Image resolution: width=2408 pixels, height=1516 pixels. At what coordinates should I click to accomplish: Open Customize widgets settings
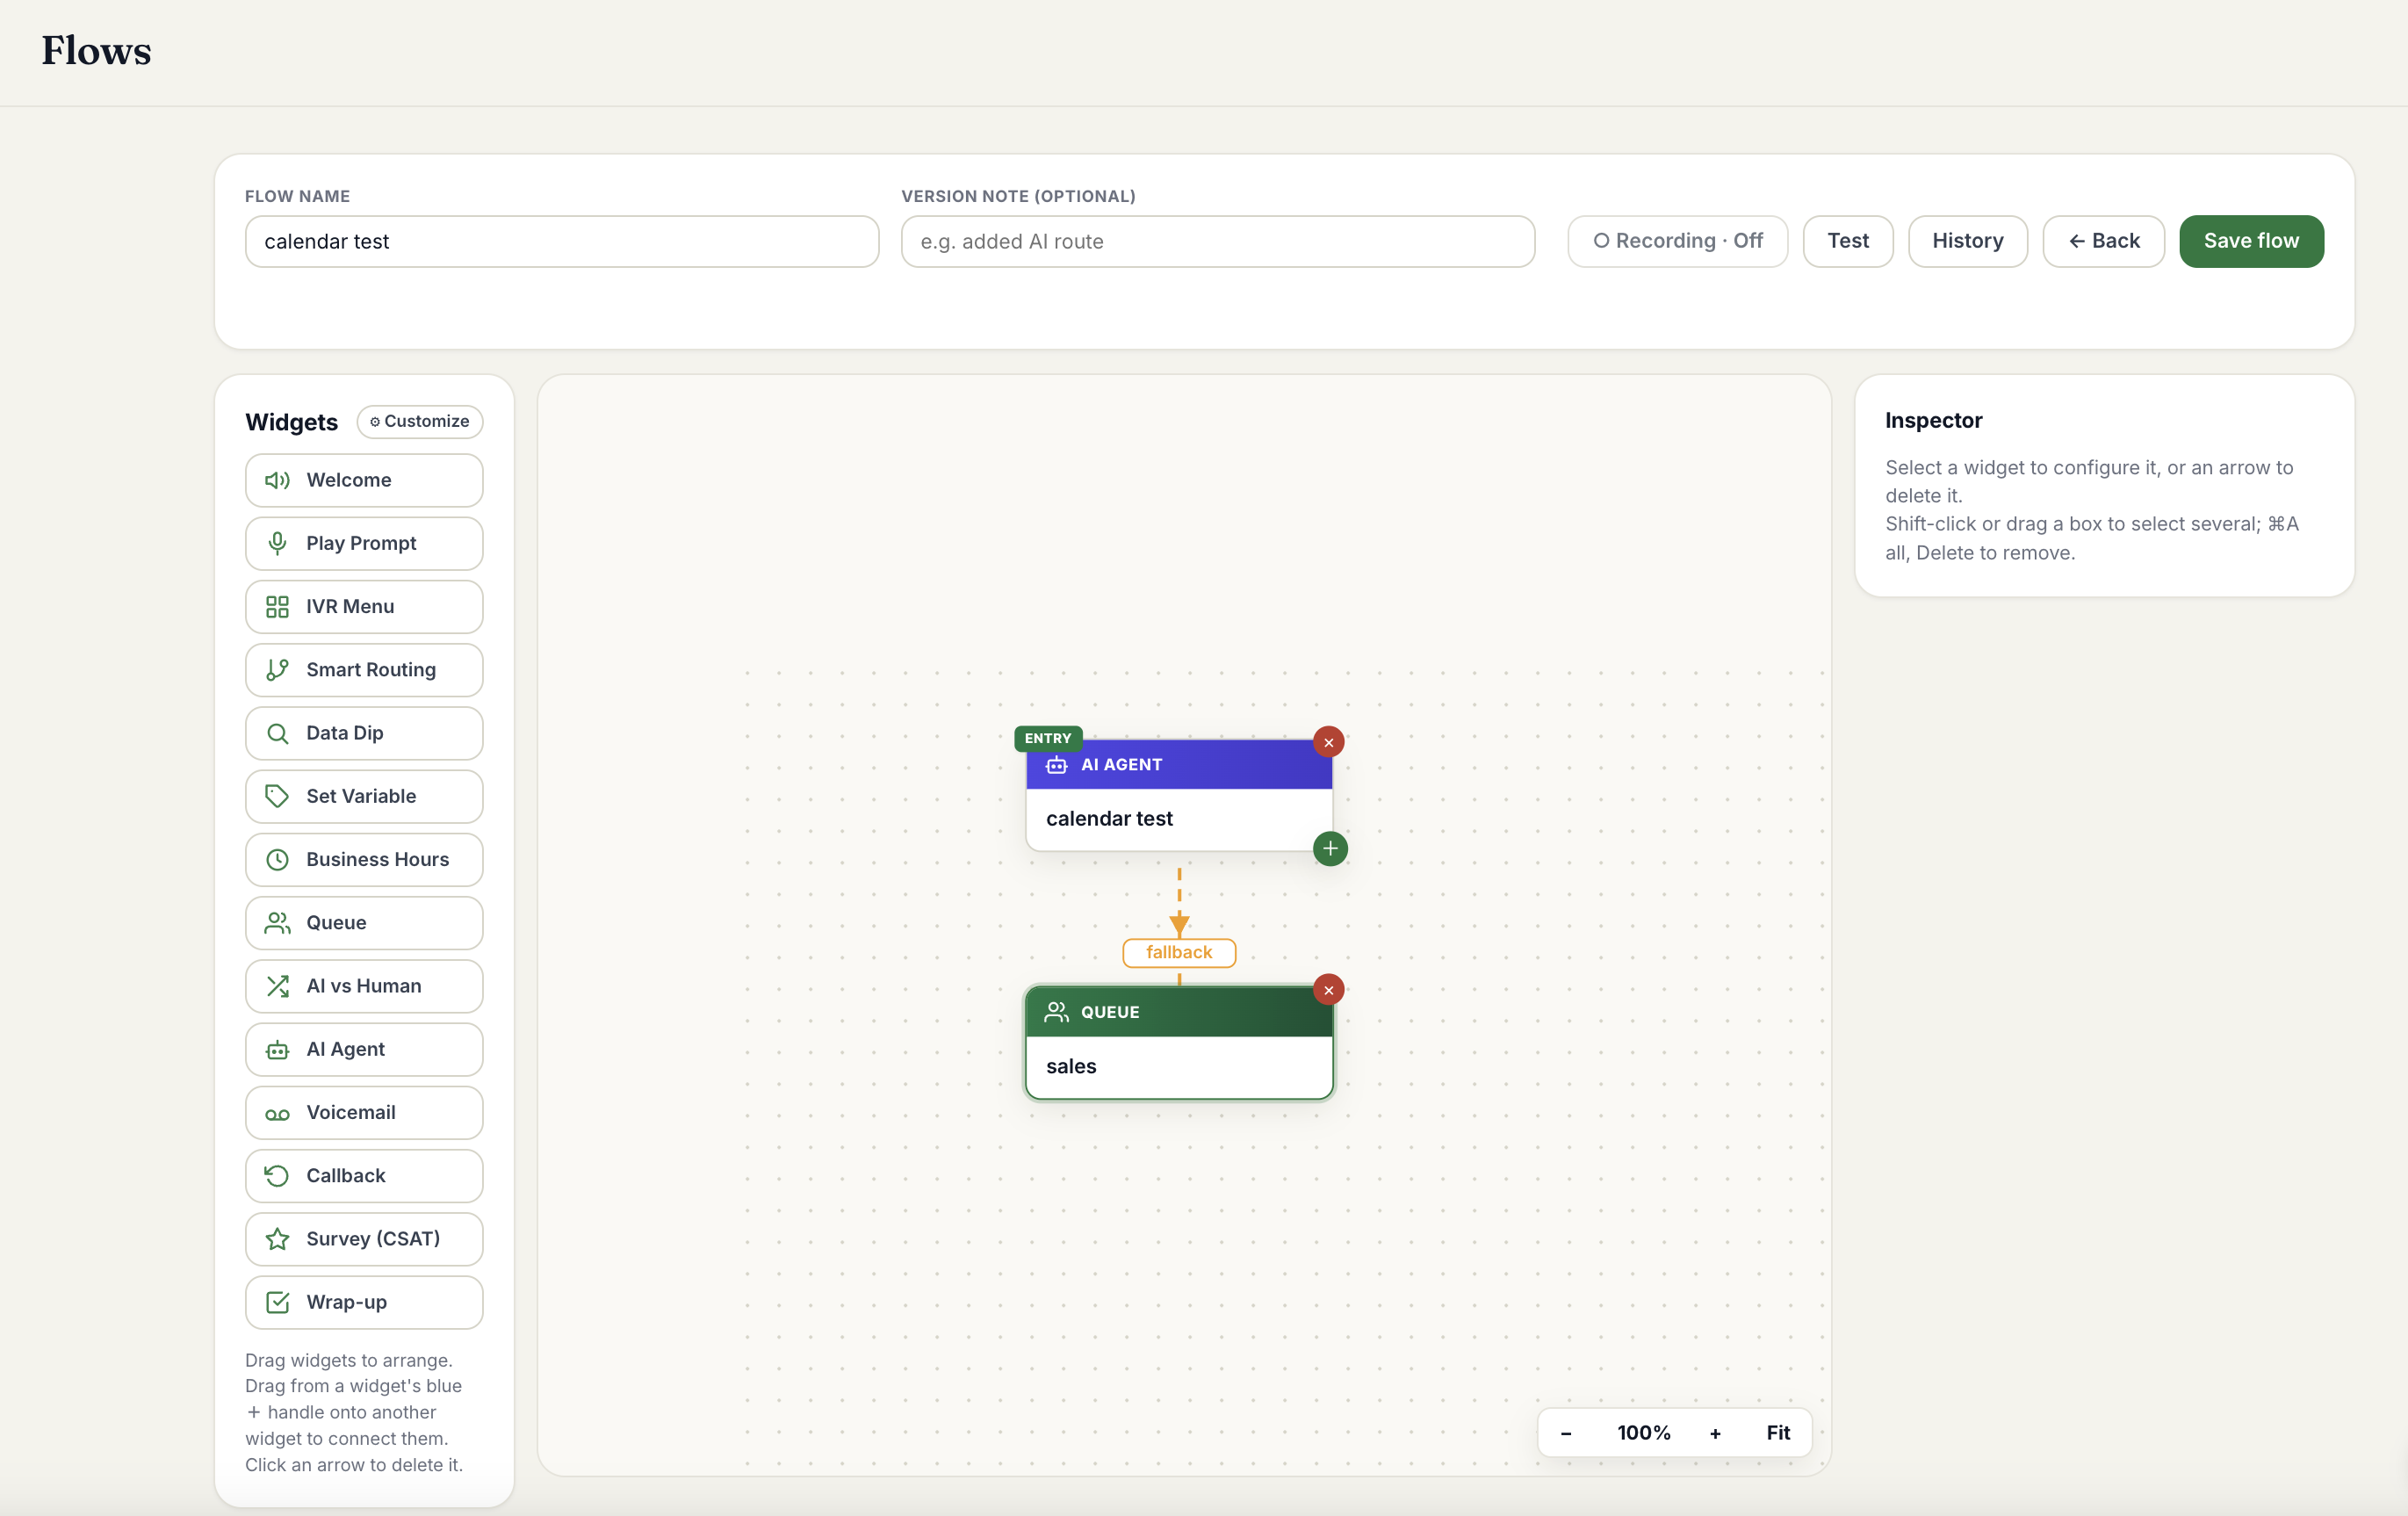point(420,422)
